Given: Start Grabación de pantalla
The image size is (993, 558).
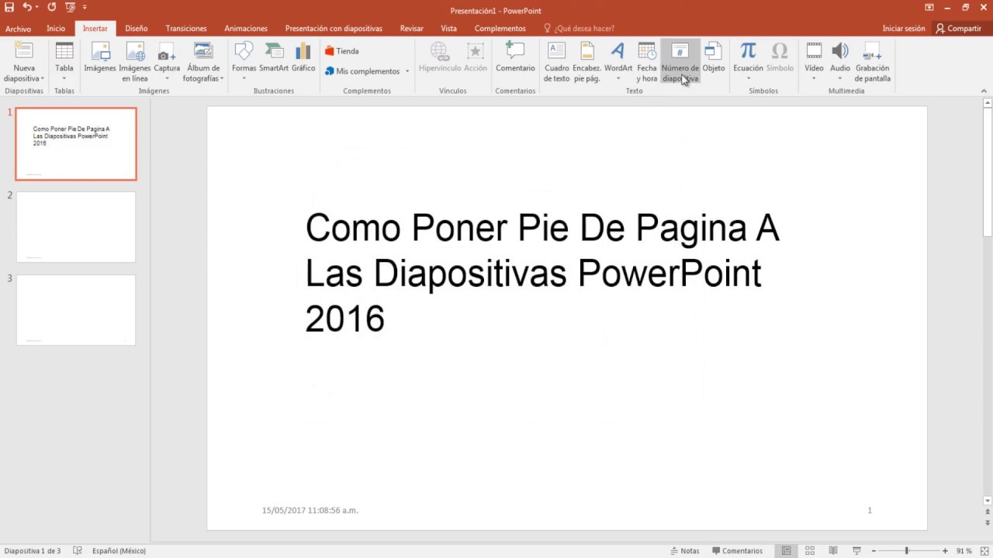Looking at the screenshot, I should pyautogui.click(x=873, y=62).
